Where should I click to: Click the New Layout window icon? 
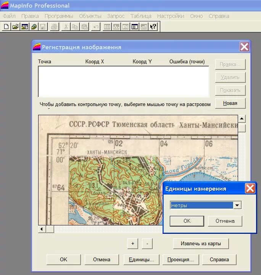pyautogui.click(x=135, y=27)
